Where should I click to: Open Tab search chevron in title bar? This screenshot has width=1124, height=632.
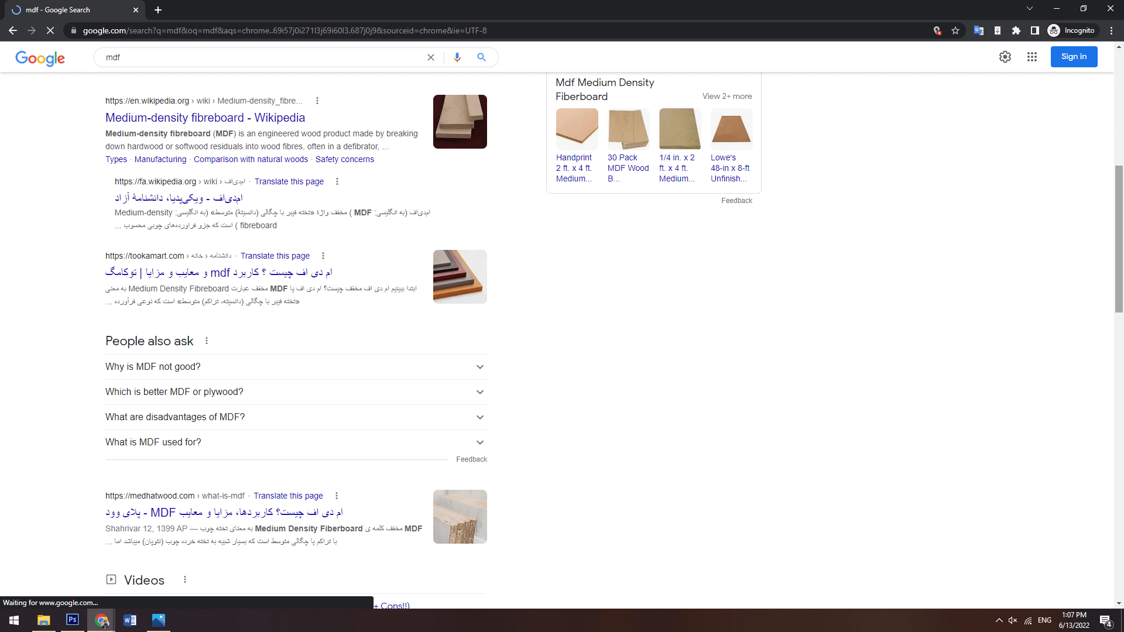click(1030, 9)
